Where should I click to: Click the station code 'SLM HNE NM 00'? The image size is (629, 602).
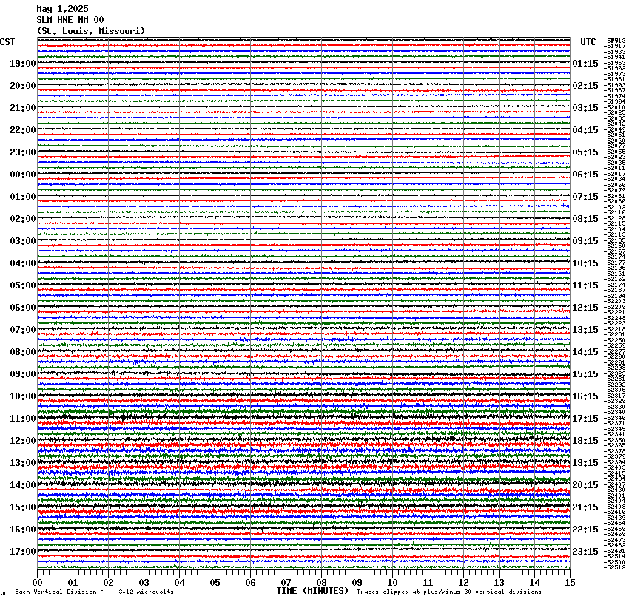click(70, 20)
